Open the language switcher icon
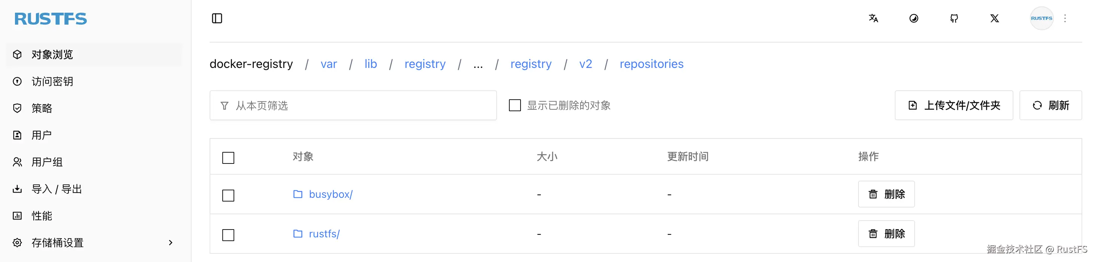Image resolution: width=1095 pixels, height=262 pixels. pos(874,18)
